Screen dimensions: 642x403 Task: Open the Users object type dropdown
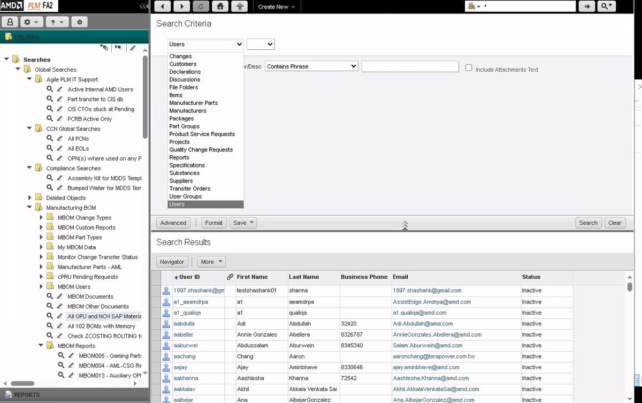click(x=205, y=44)
